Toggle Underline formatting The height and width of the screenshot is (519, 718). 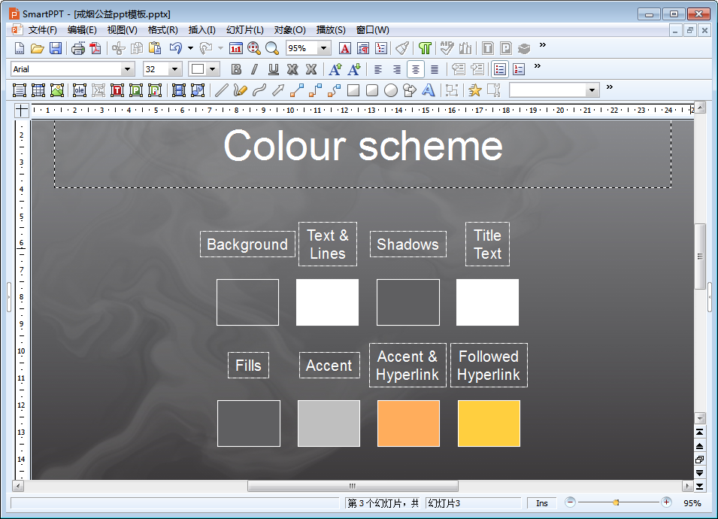click(x=274, y=69)
